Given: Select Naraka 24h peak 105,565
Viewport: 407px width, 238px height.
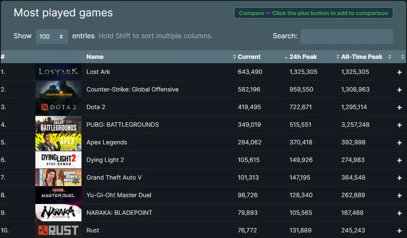Looking at the screenshot, I should (301, 212).
